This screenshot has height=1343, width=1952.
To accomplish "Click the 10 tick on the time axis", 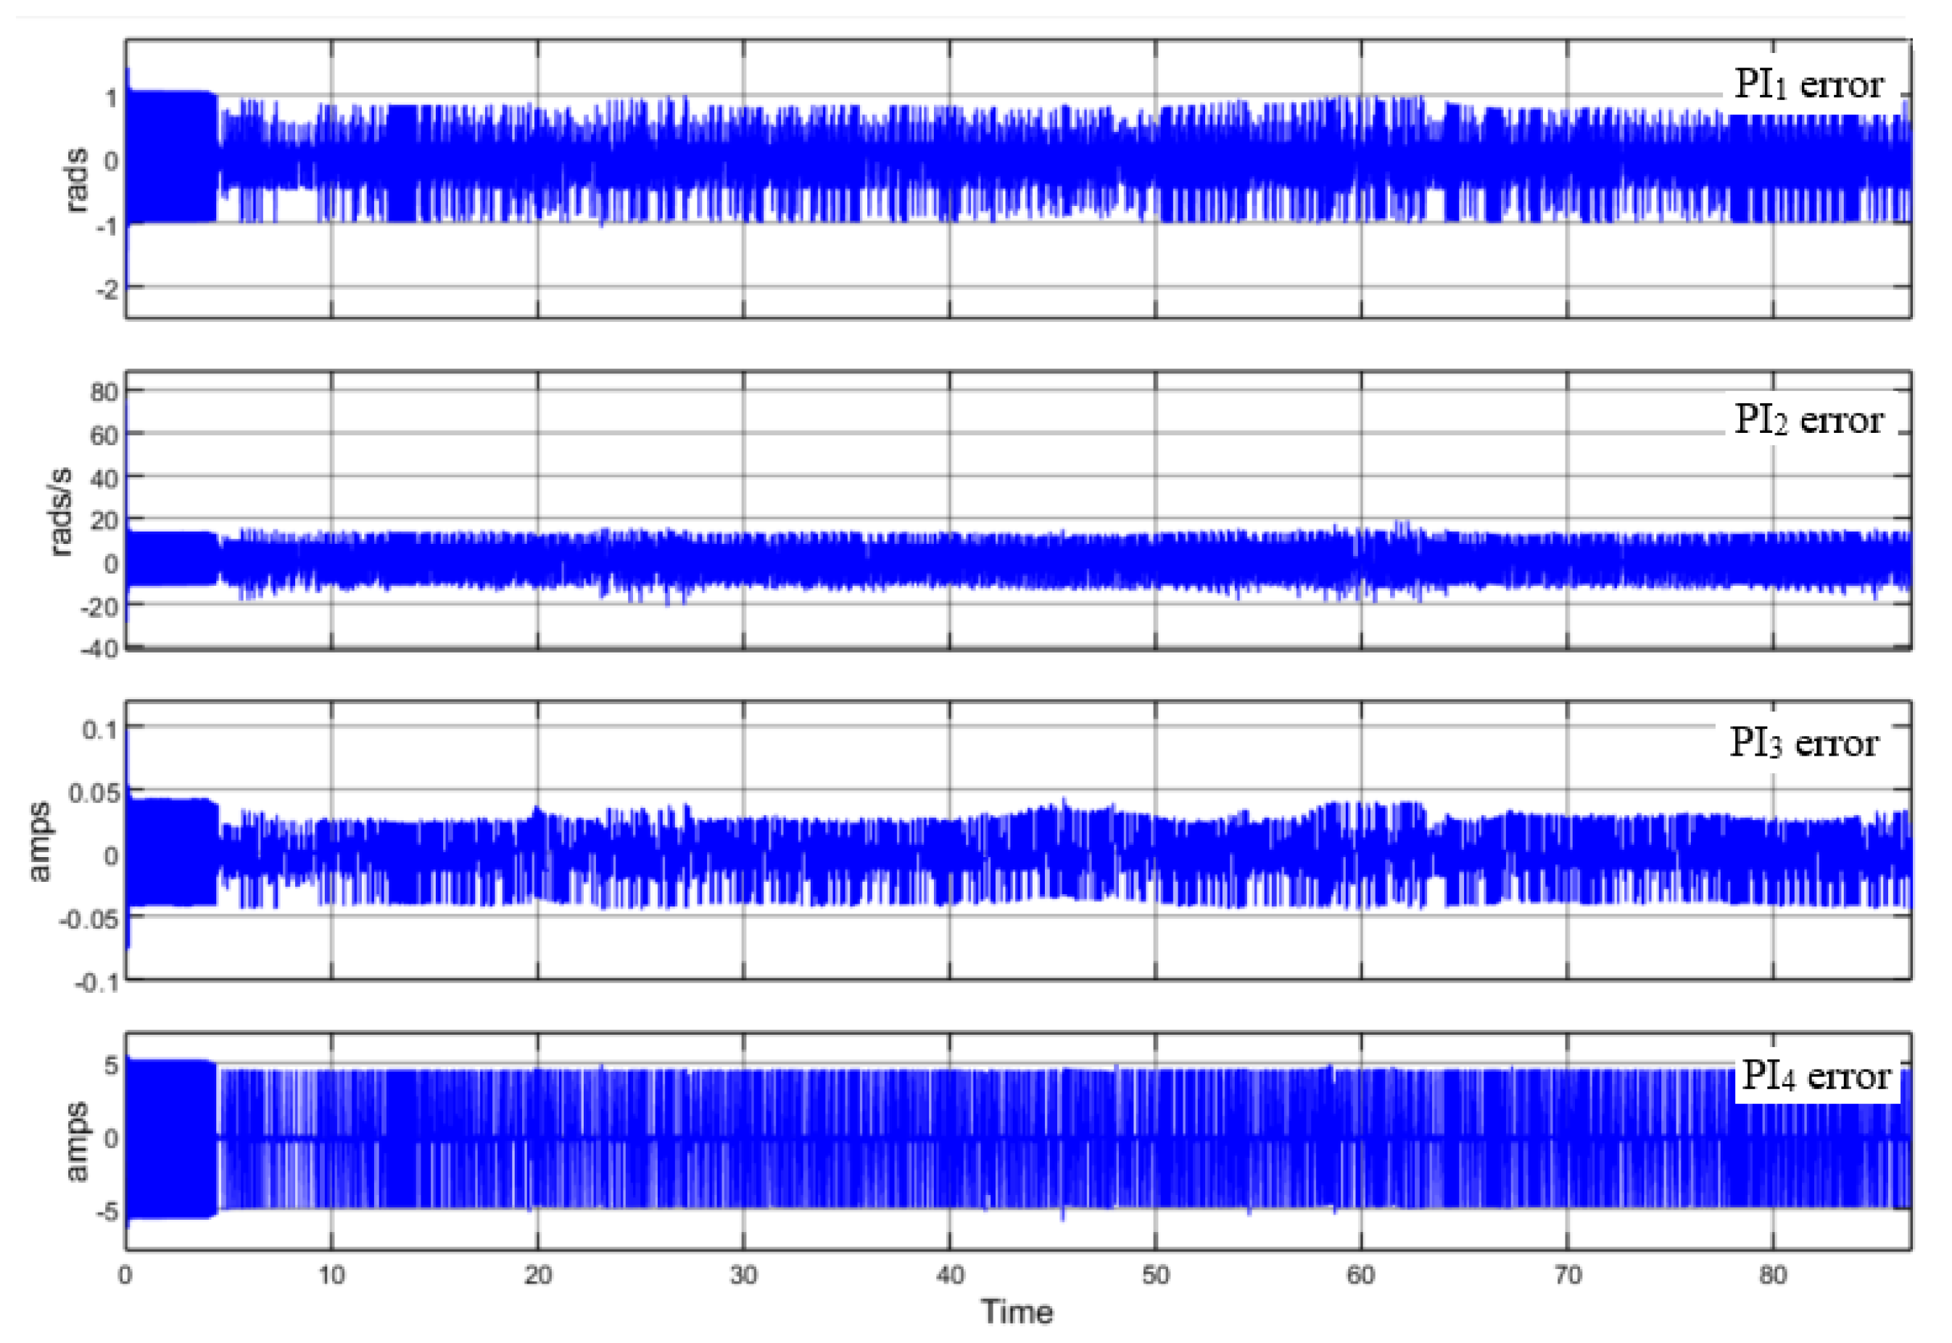I will pyautogui.click(x=331, y=1276).
